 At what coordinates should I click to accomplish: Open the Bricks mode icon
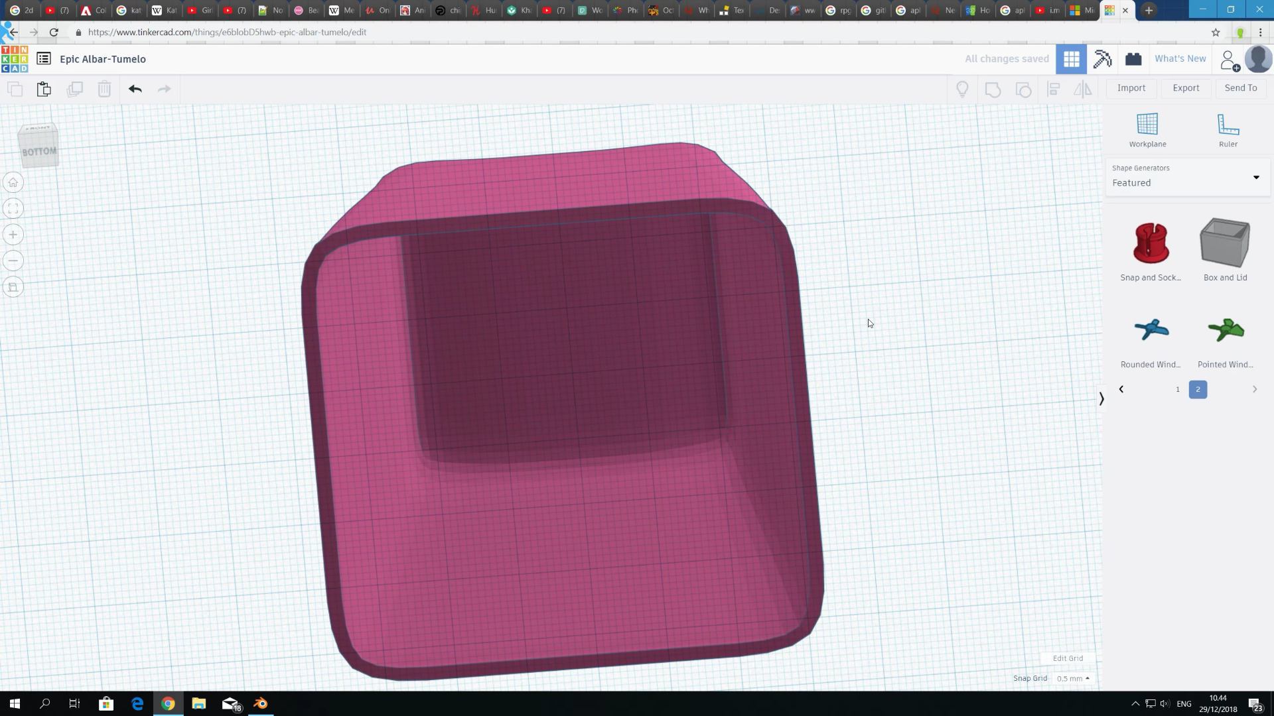(1133, 59)
